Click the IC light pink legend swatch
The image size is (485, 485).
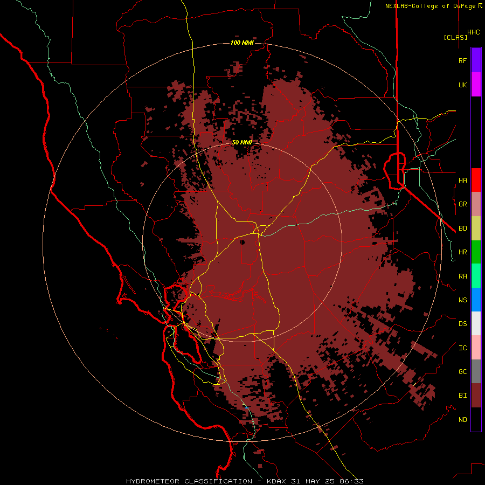[476, 348]
